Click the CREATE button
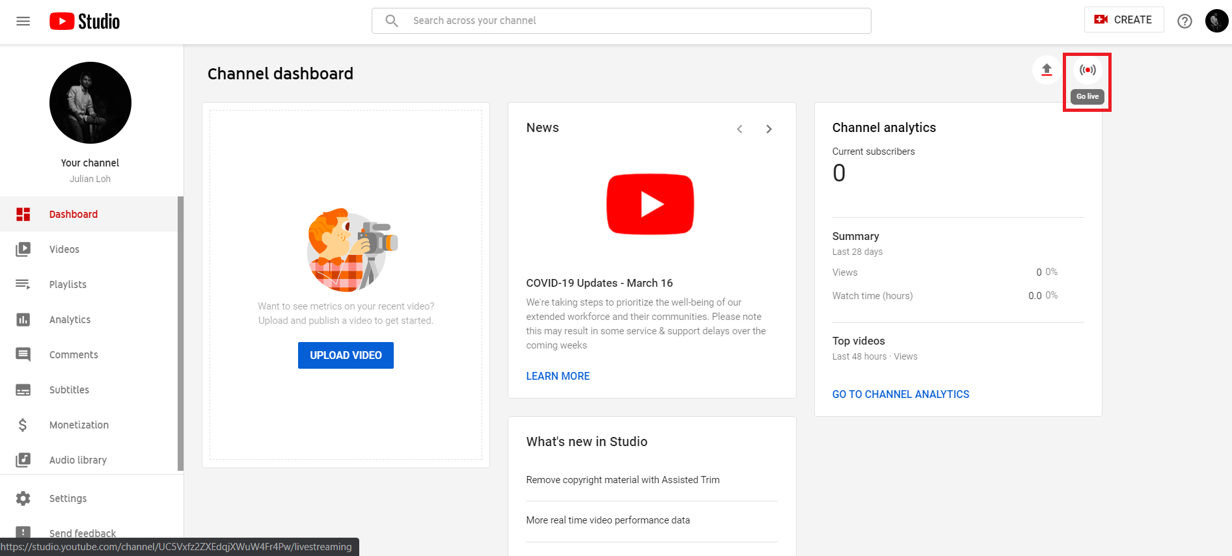Viewport: 1232px width, 556px height. click(x=1124, y=20)
